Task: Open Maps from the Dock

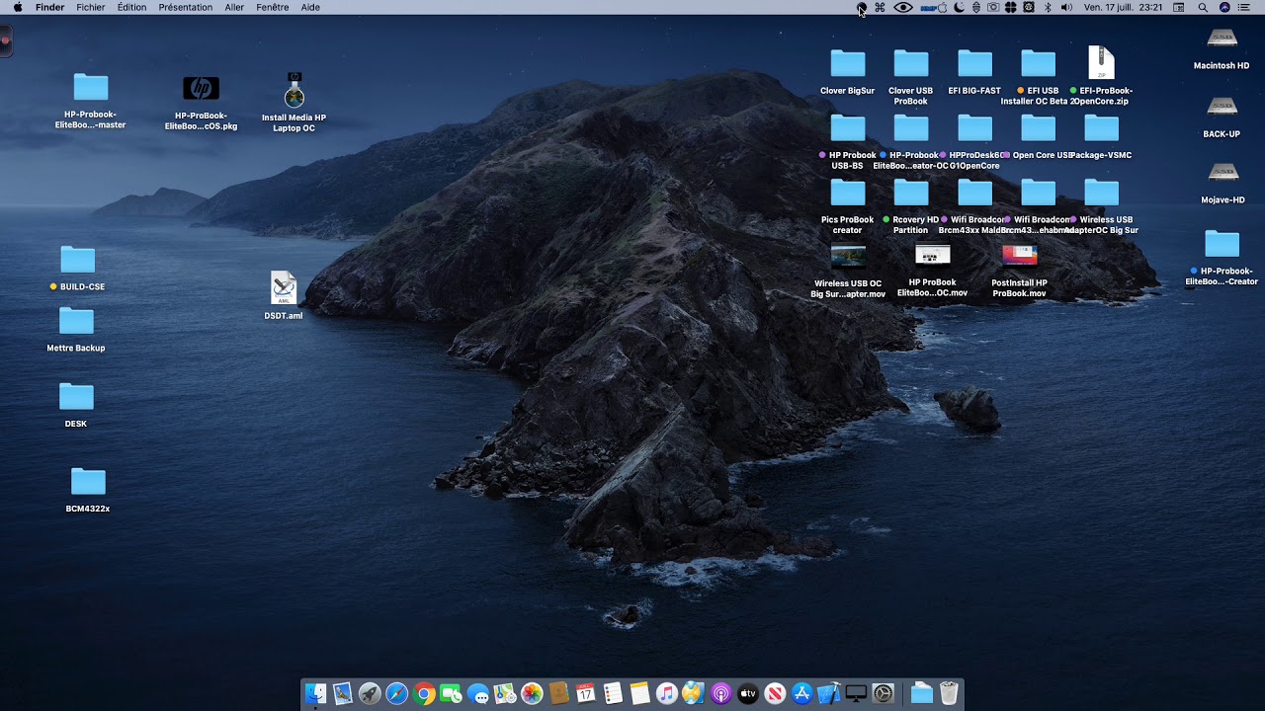Action: (505, 693)
